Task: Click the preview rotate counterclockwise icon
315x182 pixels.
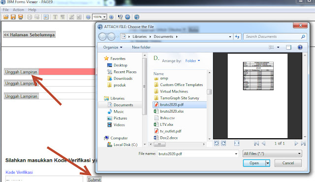Action: point(217,143)
